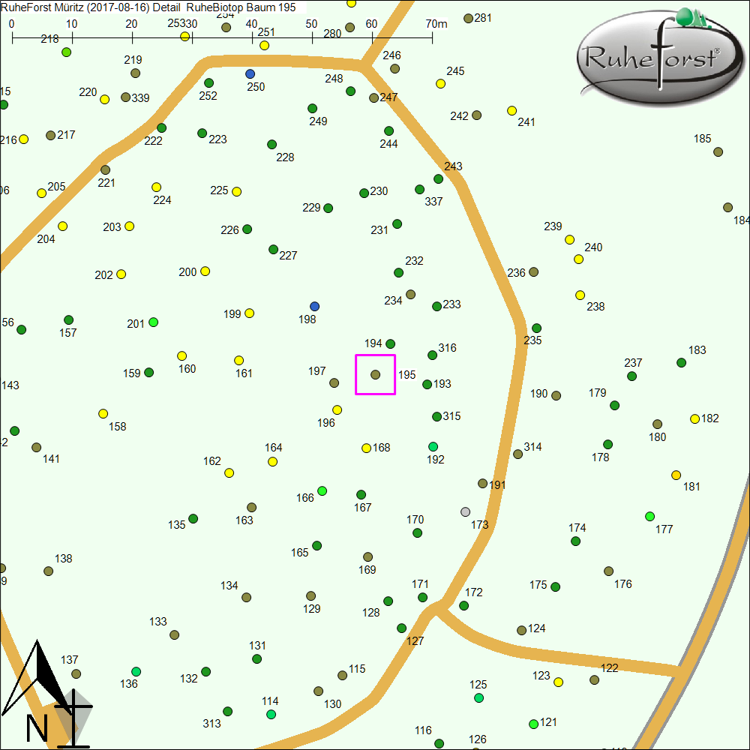Click the gray marker of tree 173
The height and width of the screenshot is (750, 750).
point(465,512)
